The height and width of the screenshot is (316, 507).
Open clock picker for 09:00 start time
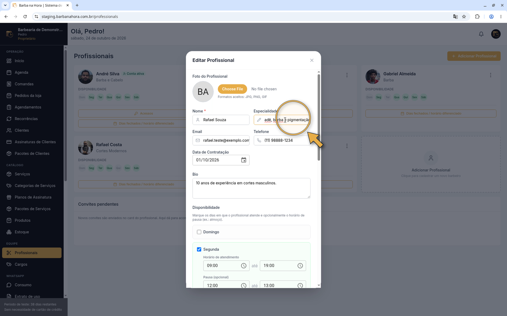(244, 266)
